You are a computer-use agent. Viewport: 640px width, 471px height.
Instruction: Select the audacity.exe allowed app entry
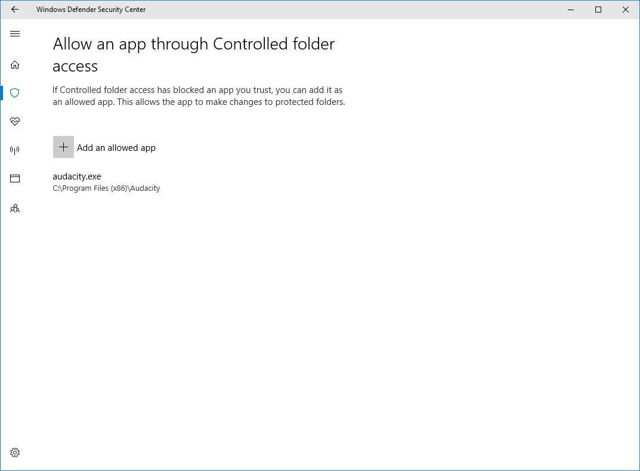[x=77, y=176]
